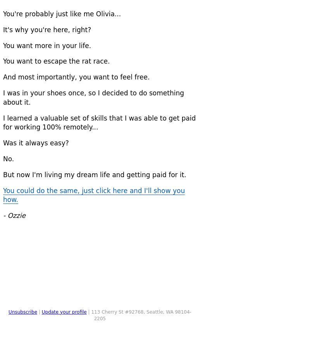Select the 'You want more in your life' line
The image size is (310, 352).
[x=47, y=46]
